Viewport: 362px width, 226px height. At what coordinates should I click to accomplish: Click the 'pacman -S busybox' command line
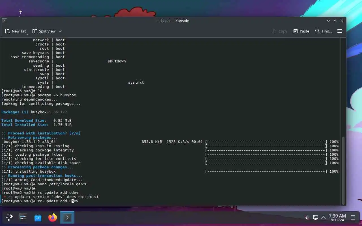pyautogui.click(x=39, y=95)
